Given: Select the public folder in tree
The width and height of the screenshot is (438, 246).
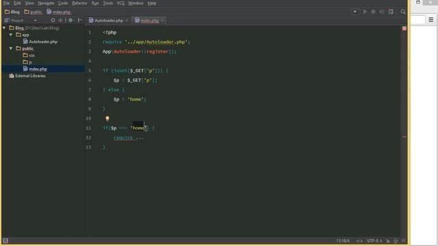Looking at the screenshot, I should (25, 49).
